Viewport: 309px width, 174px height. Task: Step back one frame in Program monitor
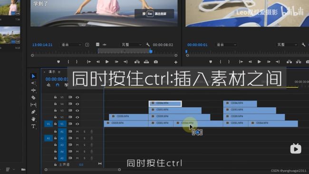[250, 62]
